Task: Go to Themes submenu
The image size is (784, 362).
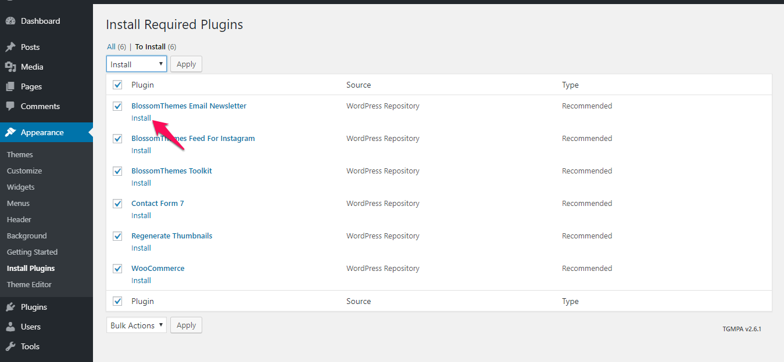Action: click(20, 154)
